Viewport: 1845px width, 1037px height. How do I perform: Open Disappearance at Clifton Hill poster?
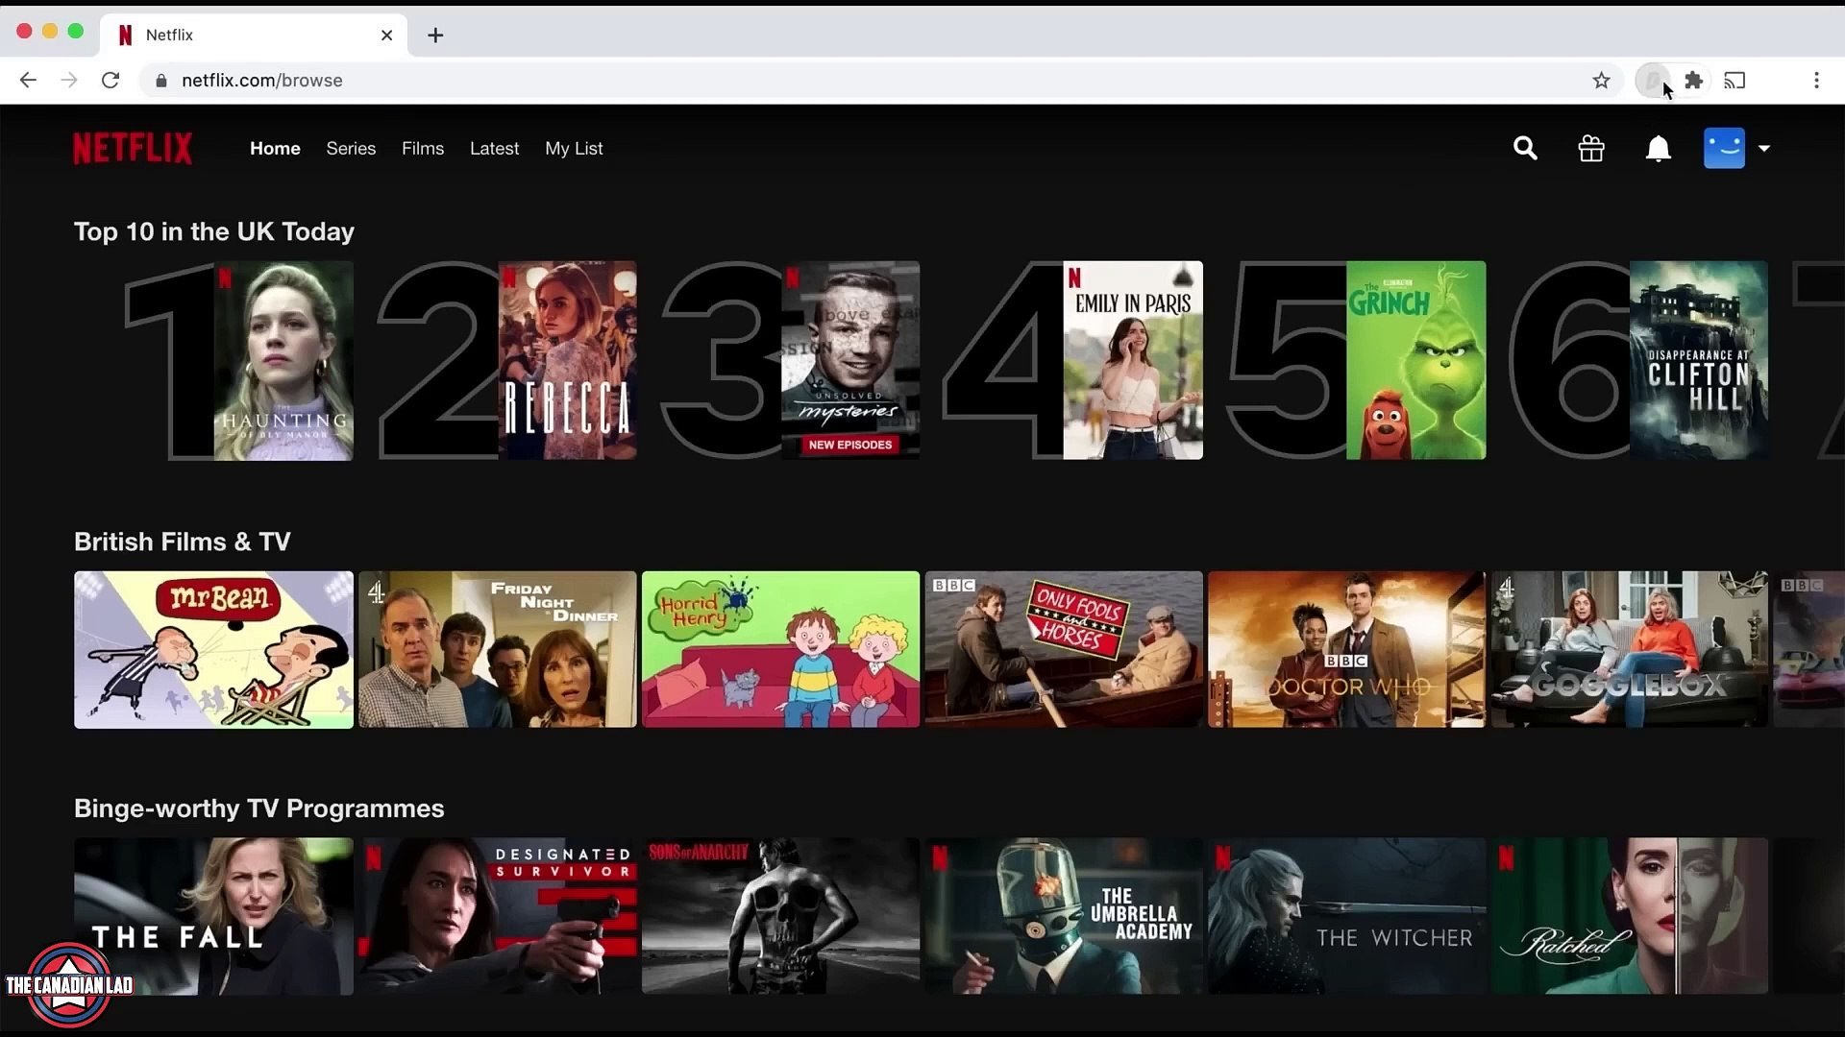(x=1699, y=361)
